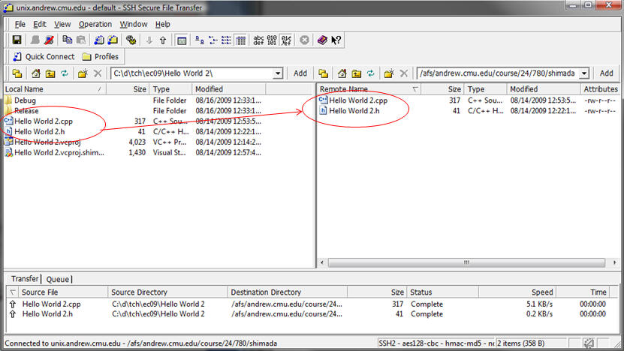Sort remote pane by Remote Name header
Viewport: 624px width, 351px height.
click(369, 89)
